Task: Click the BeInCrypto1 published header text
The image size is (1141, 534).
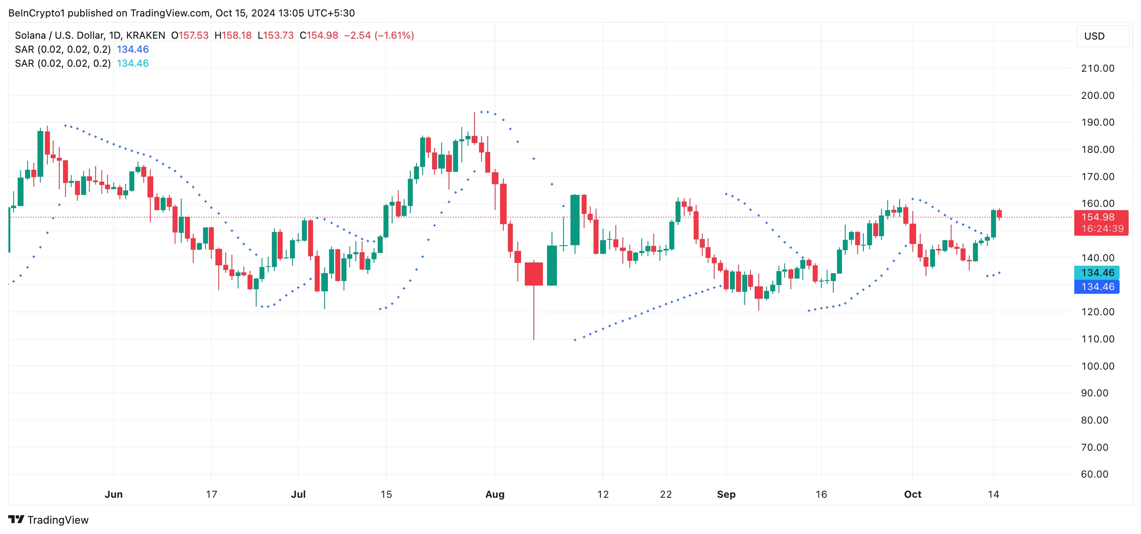Action: pos(181,13)
